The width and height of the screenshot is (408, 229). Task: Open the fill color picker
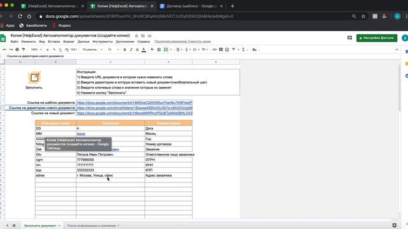(x=152, y=50)
